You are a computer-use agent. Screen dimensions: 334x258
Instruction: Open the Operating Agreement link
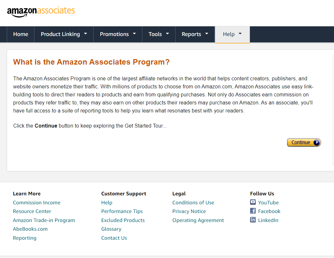pyautogui.click(x=198, y=220)
